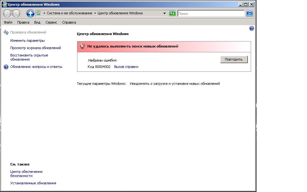Open the Вызов справки link
Viewport: 307px width, 192px height.
tap(126, 67)
